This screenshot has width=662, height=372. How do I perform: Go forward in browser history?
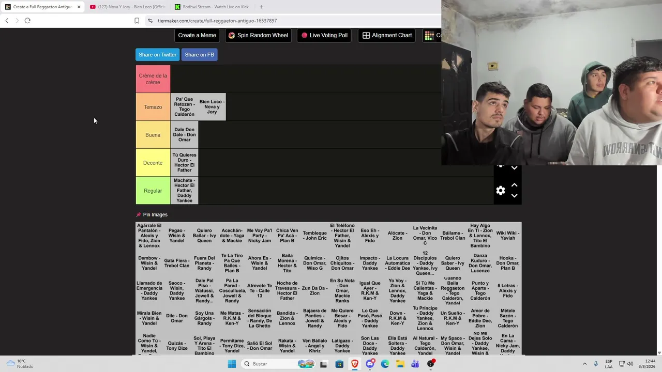point(17,21)
